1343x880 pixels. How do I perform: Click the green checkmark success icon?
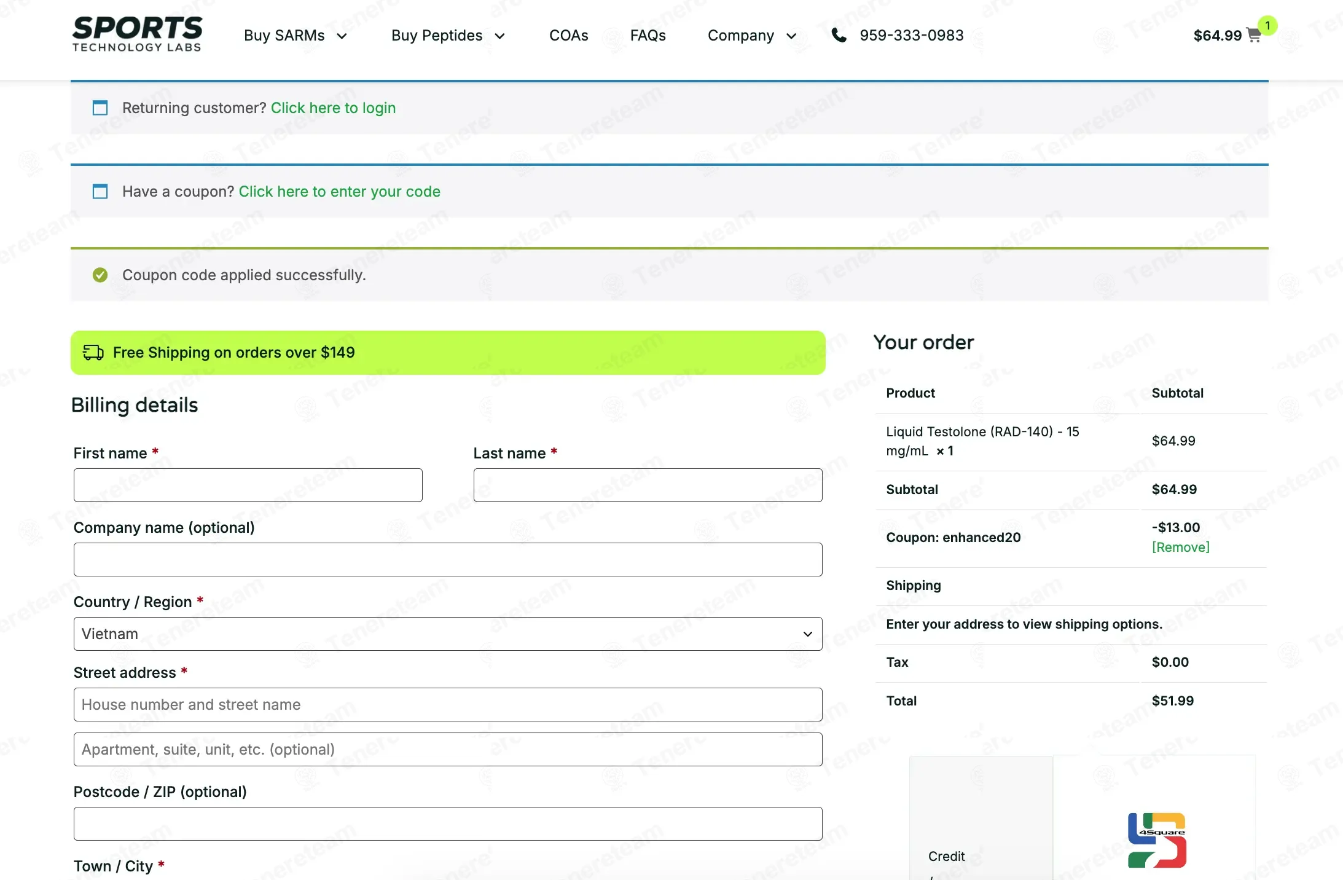(x=100, y=275)
